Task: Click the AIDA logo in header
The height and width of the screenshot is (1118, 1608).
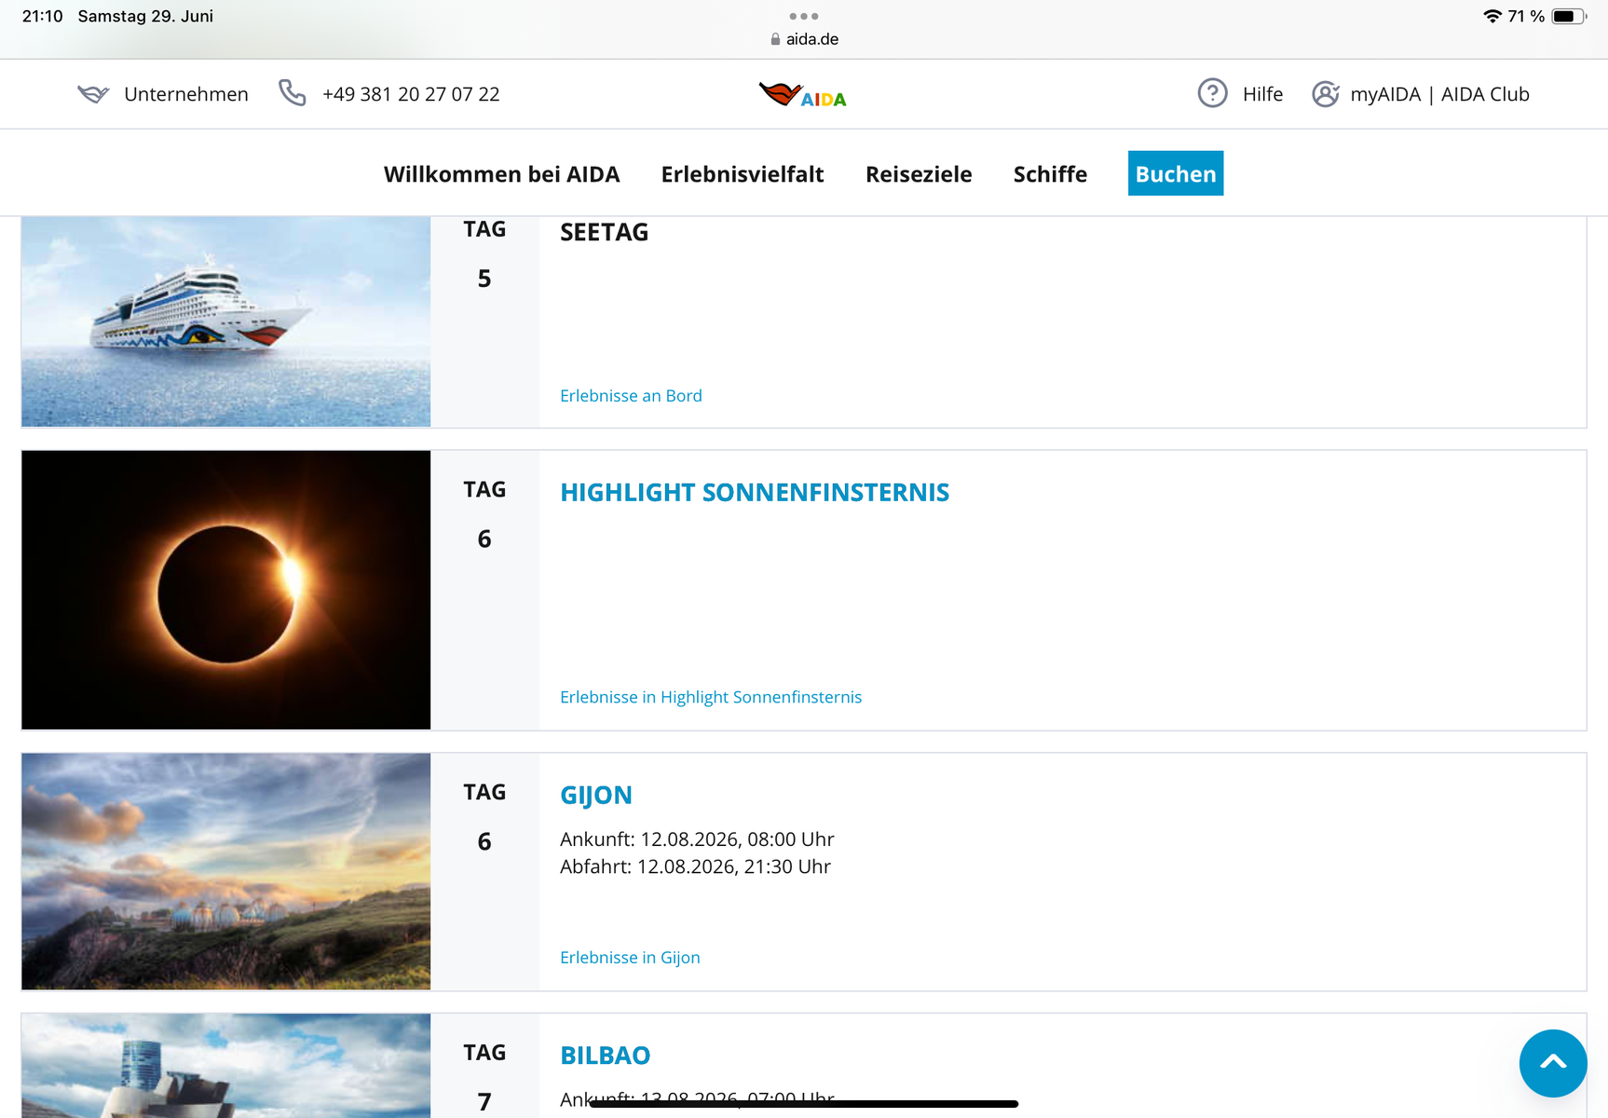Action: 802,95
